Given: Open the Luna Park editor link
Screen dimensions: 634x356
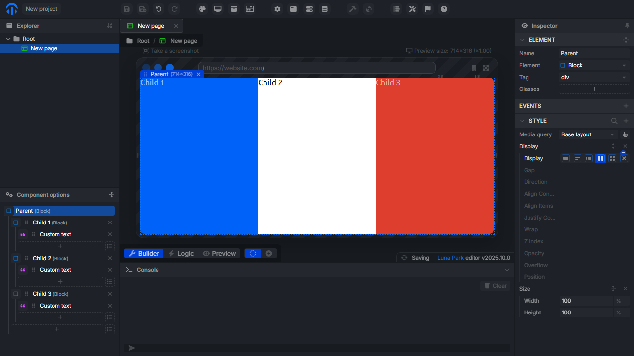Looking at the screenshot, I should (450, 257).
